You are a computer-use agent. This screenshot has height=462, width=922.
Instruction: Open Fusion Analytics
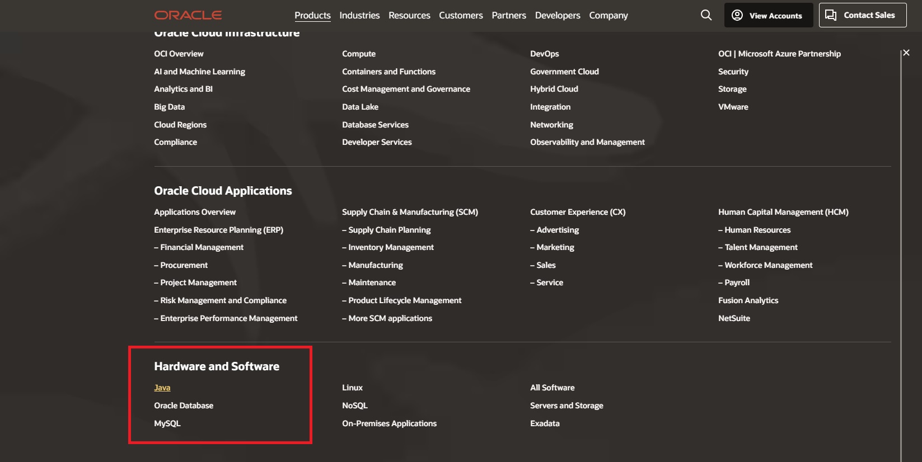coord(748,300)
